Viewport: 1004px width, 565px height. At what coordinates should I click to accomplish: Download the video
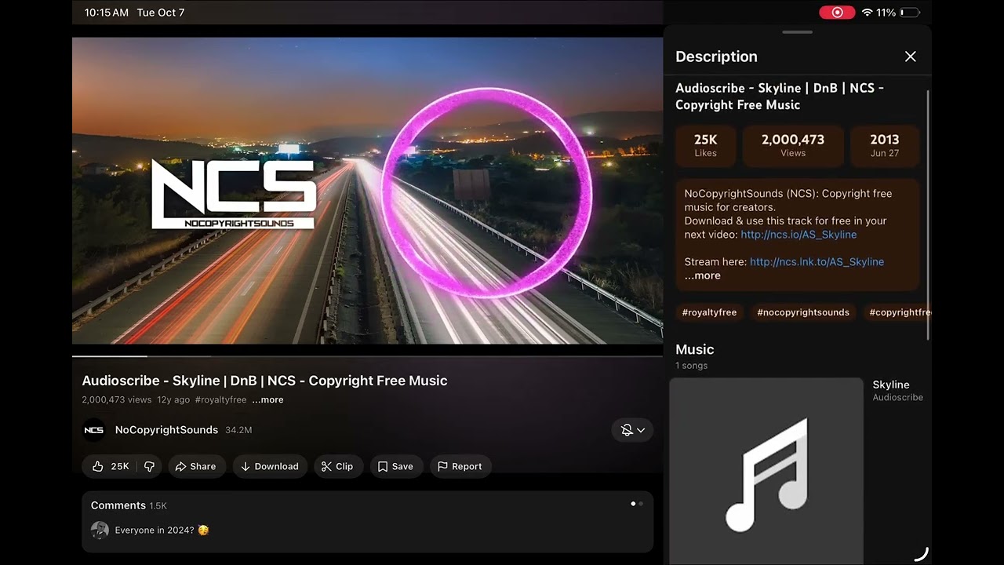(x=269, y=466)
